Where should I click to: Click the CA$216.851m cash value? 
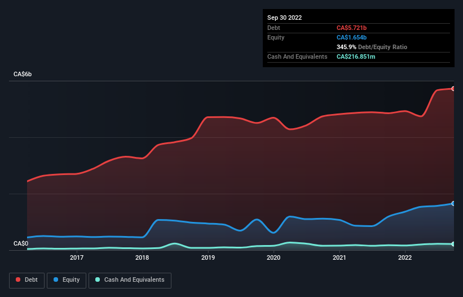pos(356,56)
